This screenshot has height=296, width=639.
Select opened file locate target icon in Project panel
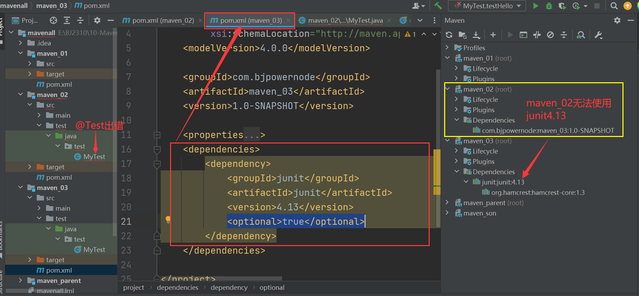(53, 20)
